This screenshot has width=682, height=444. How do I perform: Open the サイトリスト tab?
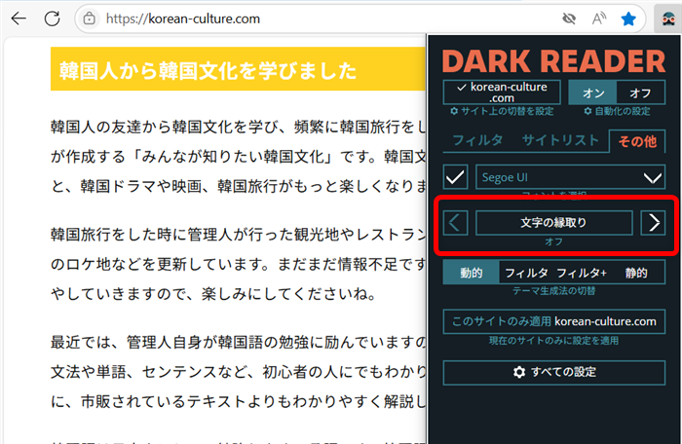(559, 140)
